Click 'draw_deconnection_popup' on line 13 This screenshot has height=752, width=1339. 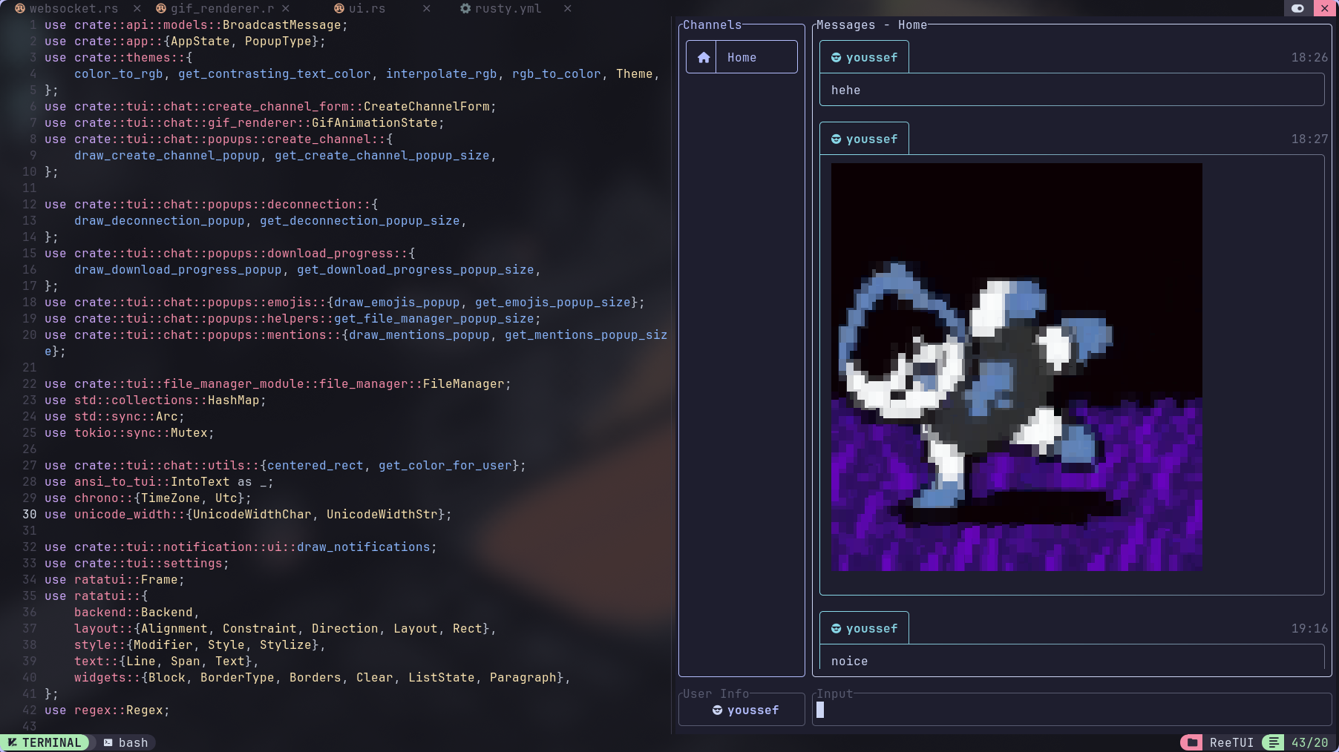coord(159,220)
